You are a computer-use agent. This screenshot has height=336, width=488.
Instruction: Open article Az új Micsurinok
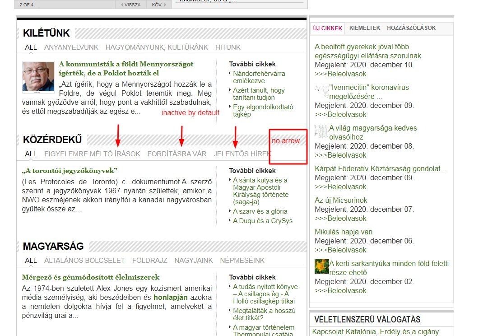[x=341, y=200]
